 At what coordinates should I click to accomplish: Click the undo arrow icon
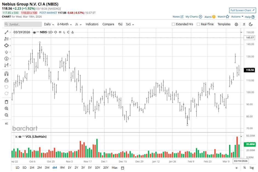(x=6, y=87)
